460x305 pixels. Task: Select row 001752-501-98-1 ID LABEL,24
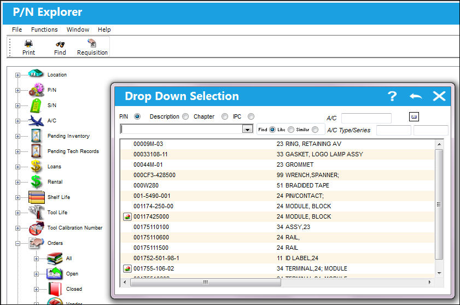click(x=277, y=258)
